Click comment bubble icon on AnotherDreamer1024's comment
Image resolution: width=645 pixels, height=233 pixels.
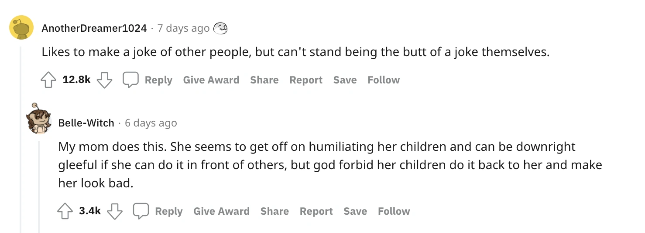coord(130,80)
